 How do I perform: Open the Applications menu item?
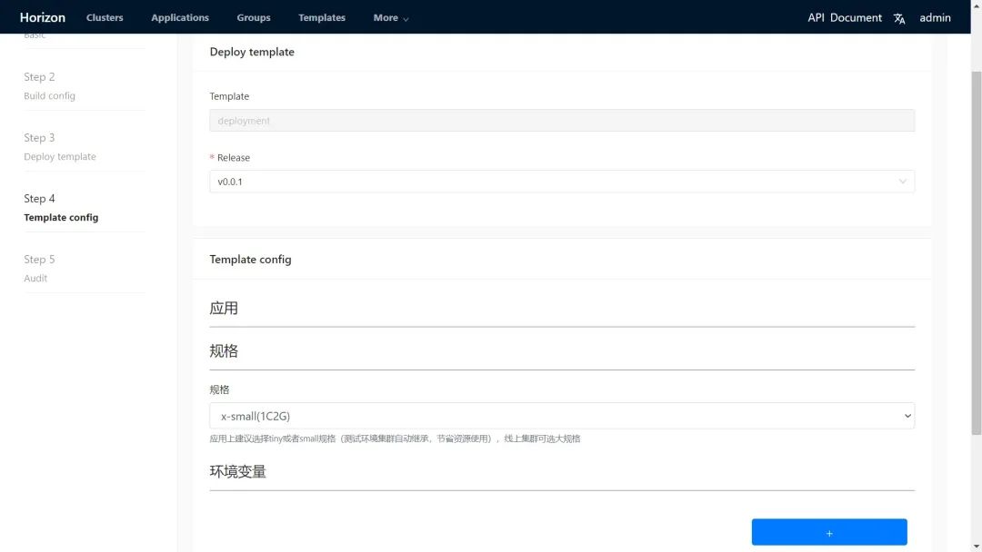pos(180,17)
